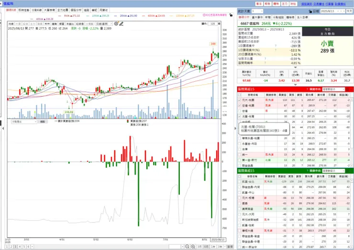
Task: Open the 日線 period dropdown in chart toolbar
Action: (x=104, y=24)
